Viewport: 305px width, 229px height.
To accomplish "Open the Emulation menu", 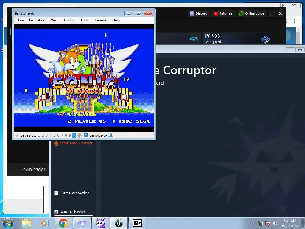I will coord(37,20).
